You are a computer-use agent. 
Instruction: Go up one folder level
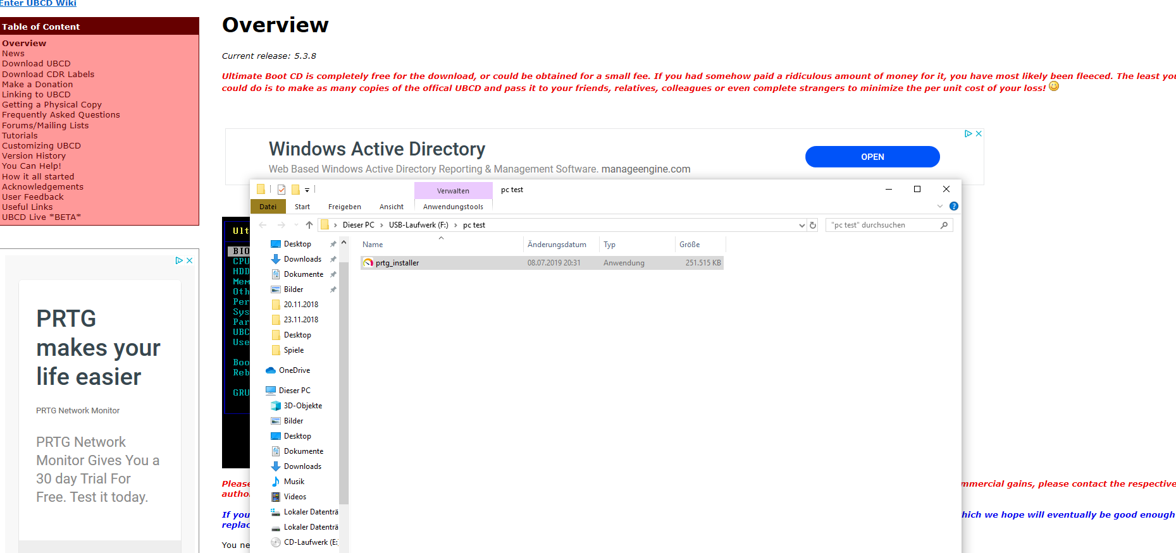pyautogui.click(x=309, y=225)
